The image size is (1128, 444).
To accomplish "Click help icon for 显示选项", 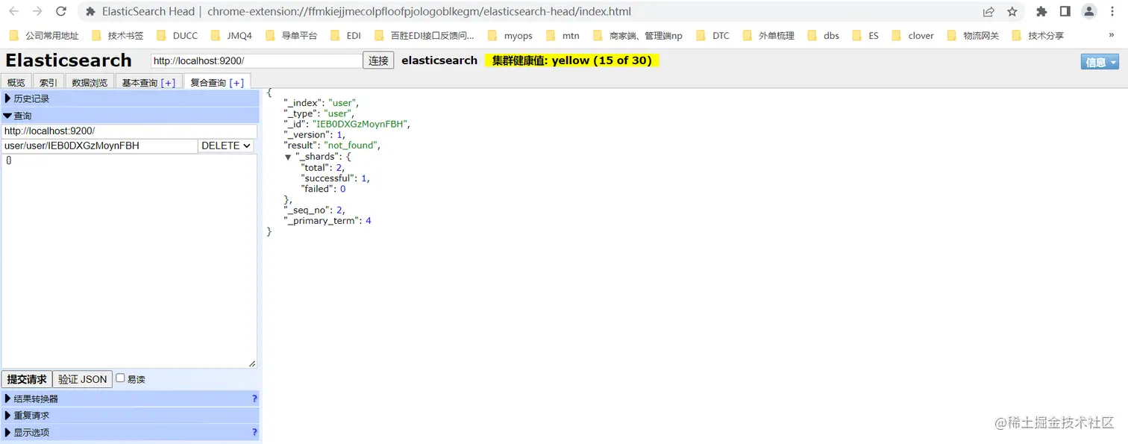I will click(254, 432).
